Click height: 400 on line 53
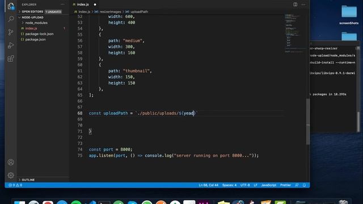The image size is (363, 204). [122, 23]
